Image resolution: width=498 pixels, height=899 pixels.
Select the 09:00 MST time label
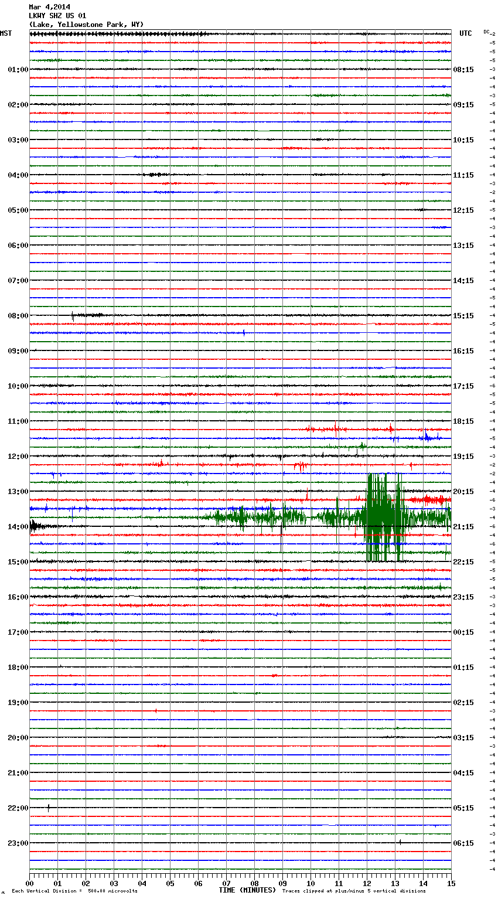click(x=18, y=351)
